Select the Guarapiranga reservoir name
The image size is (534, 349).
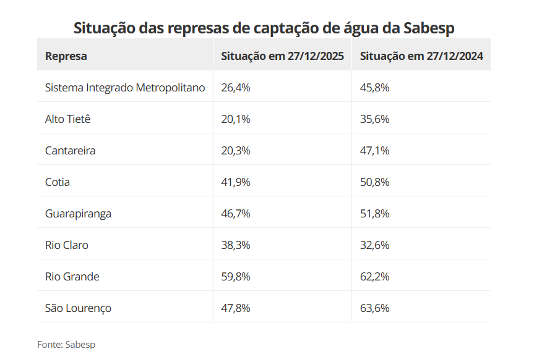(x=78, y=214)
